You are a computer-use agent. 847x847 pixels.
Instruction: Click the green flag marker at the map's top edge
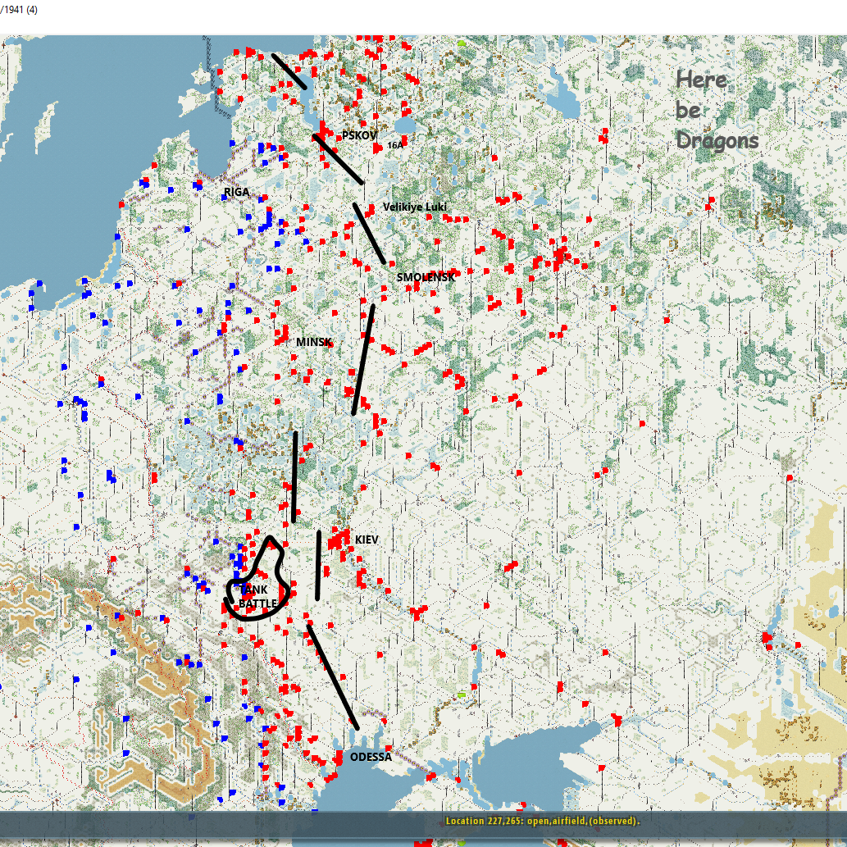[462, 43]
